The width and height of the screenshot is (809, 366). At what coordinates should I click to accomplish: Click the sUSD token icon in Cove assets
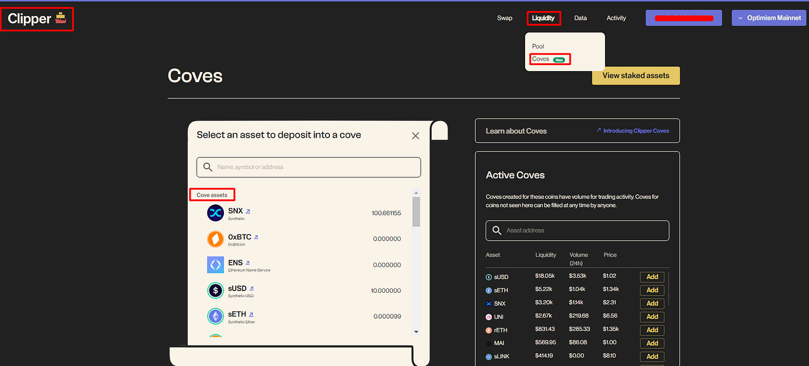[x=216, y=290]
